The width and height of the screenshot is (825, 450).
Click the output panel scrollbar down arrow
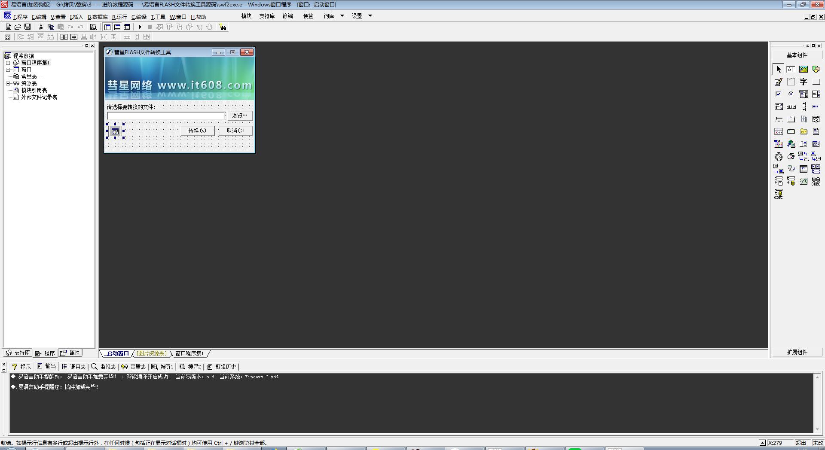click(817, 429)
